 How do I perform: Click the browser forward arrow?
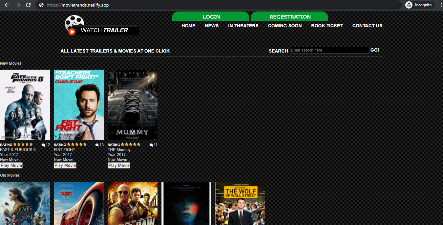click(x=18, y=5)
